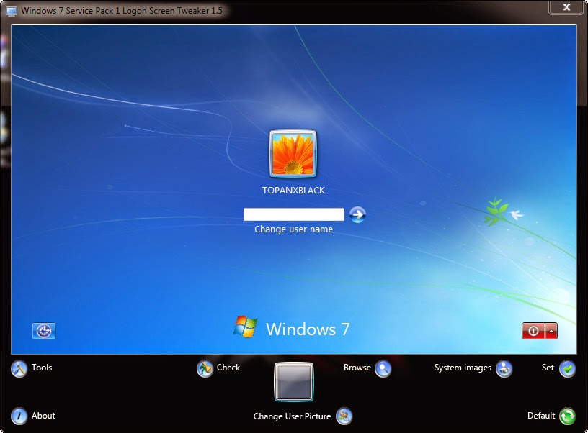The width and height of the screenshot is (588, 433).
Task: Click the empty gray user picture frame
Action: point(293,382)
